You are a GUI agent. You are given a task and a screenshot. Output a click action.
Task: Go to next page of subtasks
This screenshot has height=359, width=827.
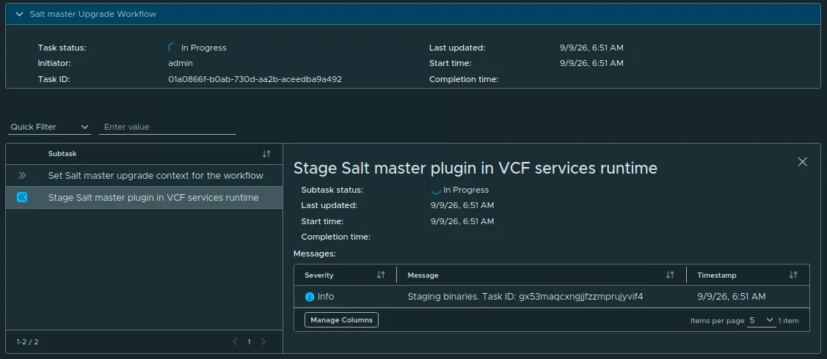coord(263,341)
